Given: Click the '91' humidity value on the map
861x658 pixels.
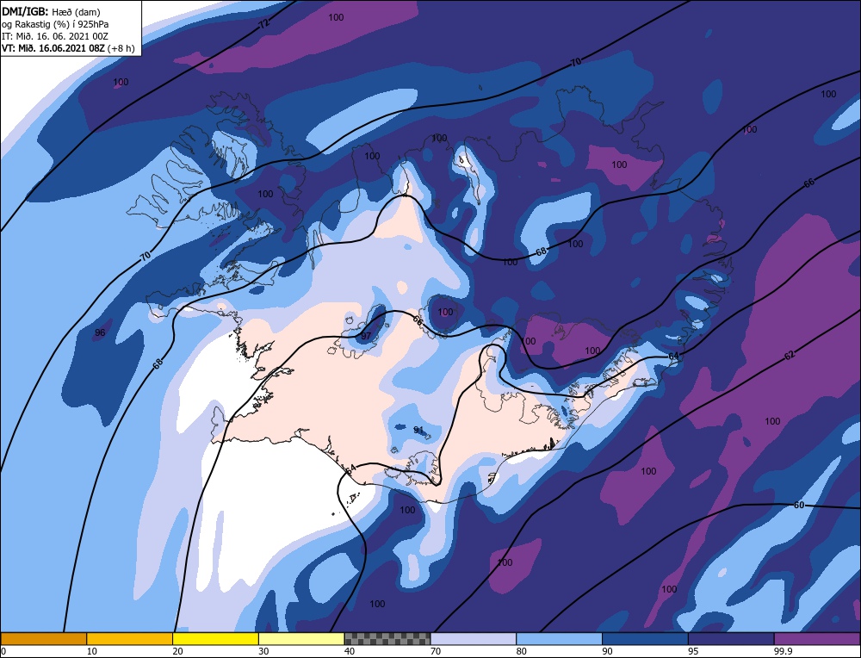Looking at the screenshot, I should coord(418,430).
